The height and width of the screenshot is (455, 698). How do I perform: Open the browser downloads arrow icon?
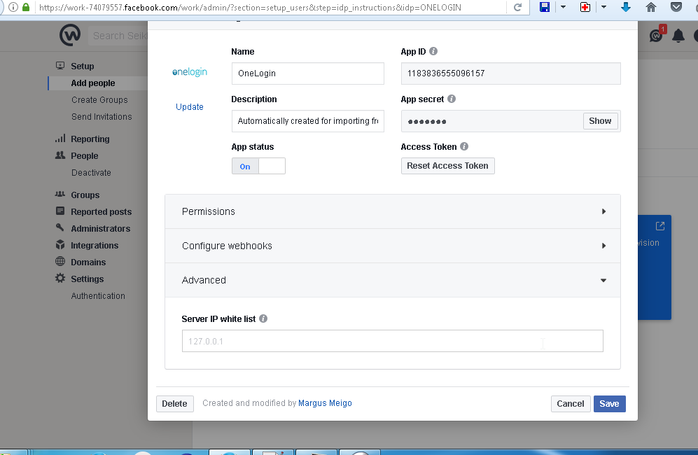[x=626, y=7]
